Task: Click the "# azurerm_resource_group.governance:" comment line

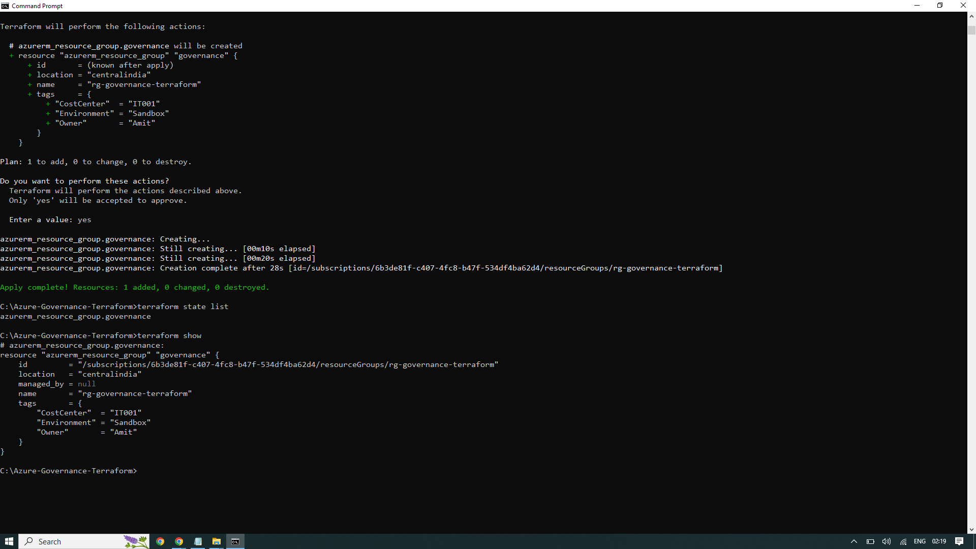Action: (82, 345)
